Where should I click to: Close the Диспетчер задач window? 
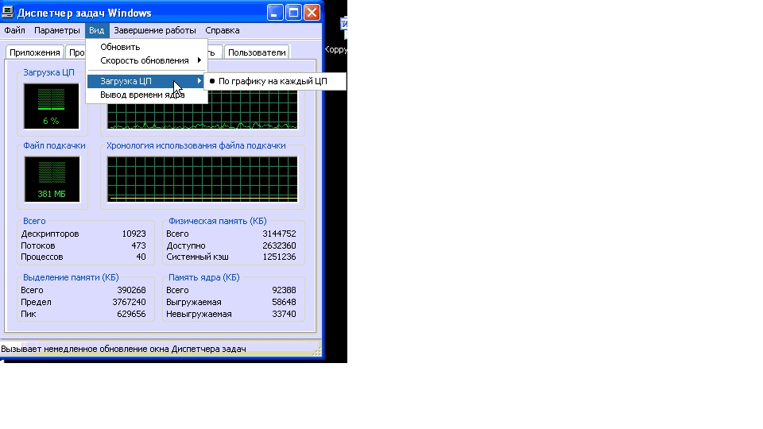(312, 13)
